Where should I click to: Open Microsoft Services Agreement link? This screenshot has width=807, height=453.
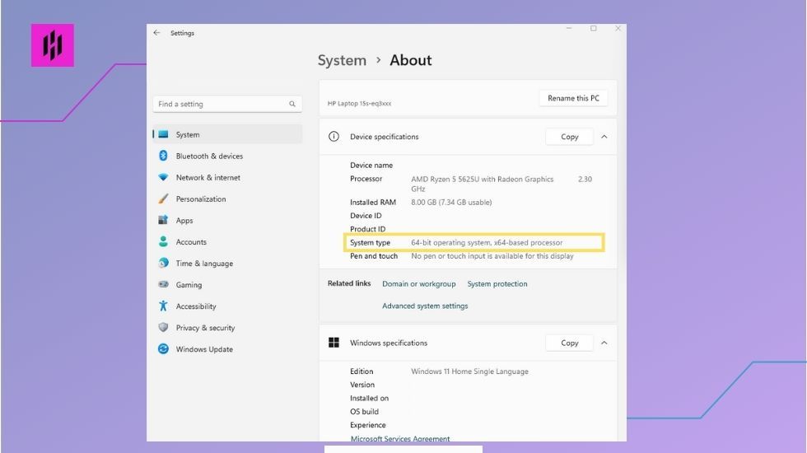click(x=400, y=438)
